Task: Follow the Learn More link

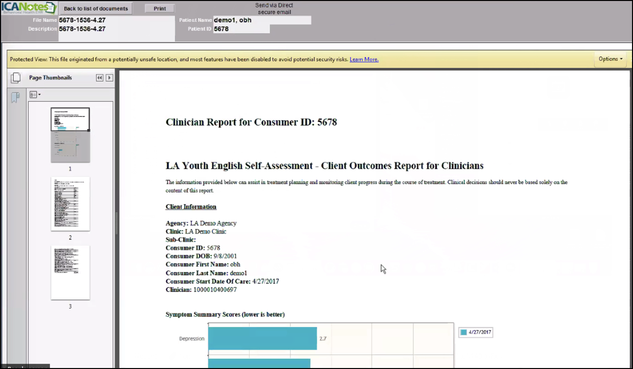Action: point(364,60)
